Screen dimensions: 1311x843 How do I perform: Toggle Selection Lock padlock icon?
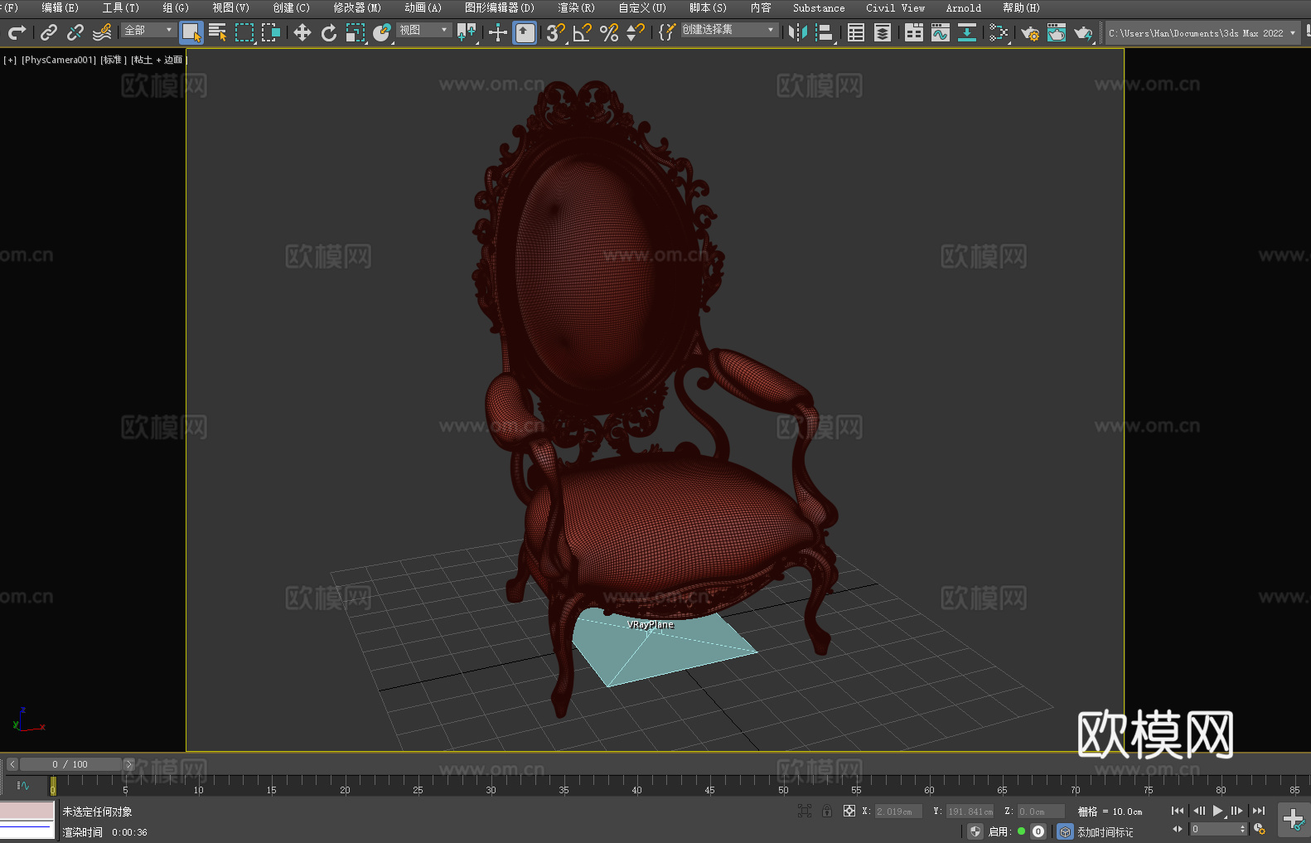pos(827,811)
